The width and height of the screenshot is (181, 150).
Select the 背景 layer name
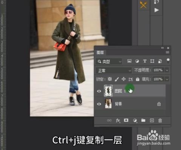[118, 104]
